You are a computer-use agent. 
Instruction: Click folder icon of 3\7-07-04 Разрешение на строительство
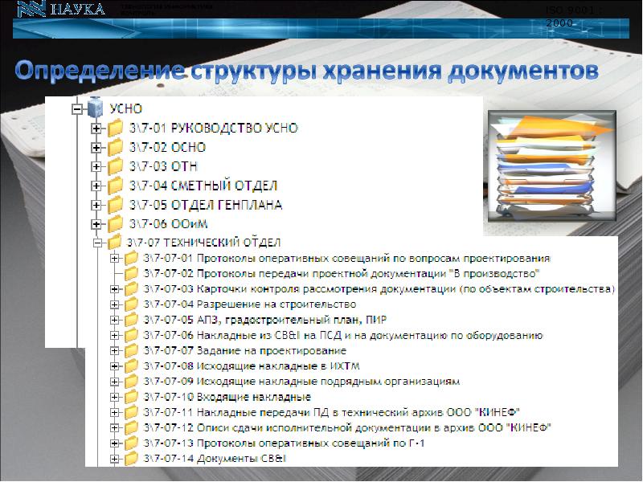point(131,304)
